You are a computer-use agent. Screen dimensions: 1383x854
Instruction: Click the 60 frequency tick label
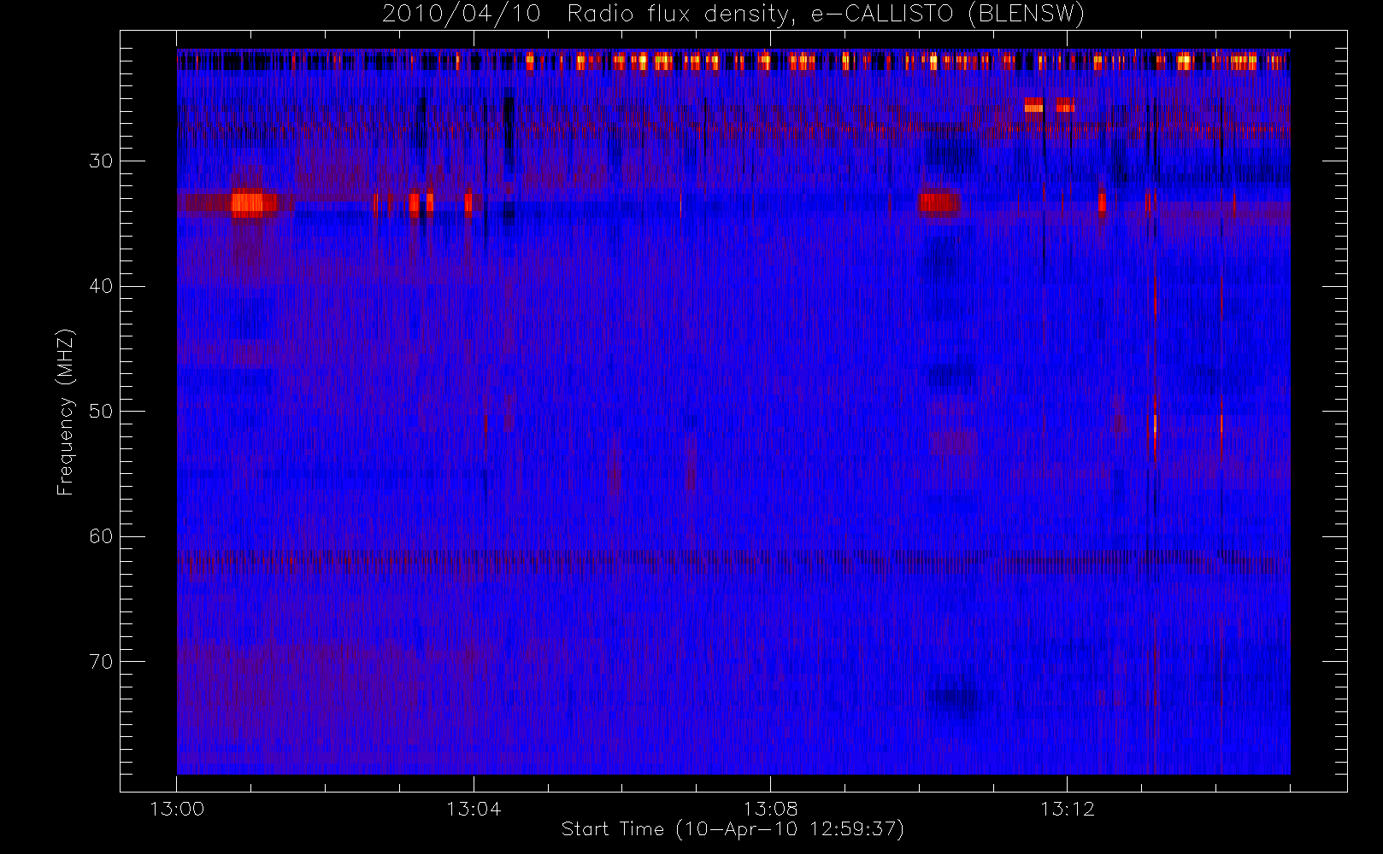(x=101, y=536)
